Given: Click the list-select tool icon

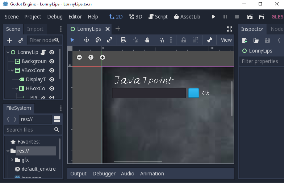Looking at the screenshot, I should (124, 40).
